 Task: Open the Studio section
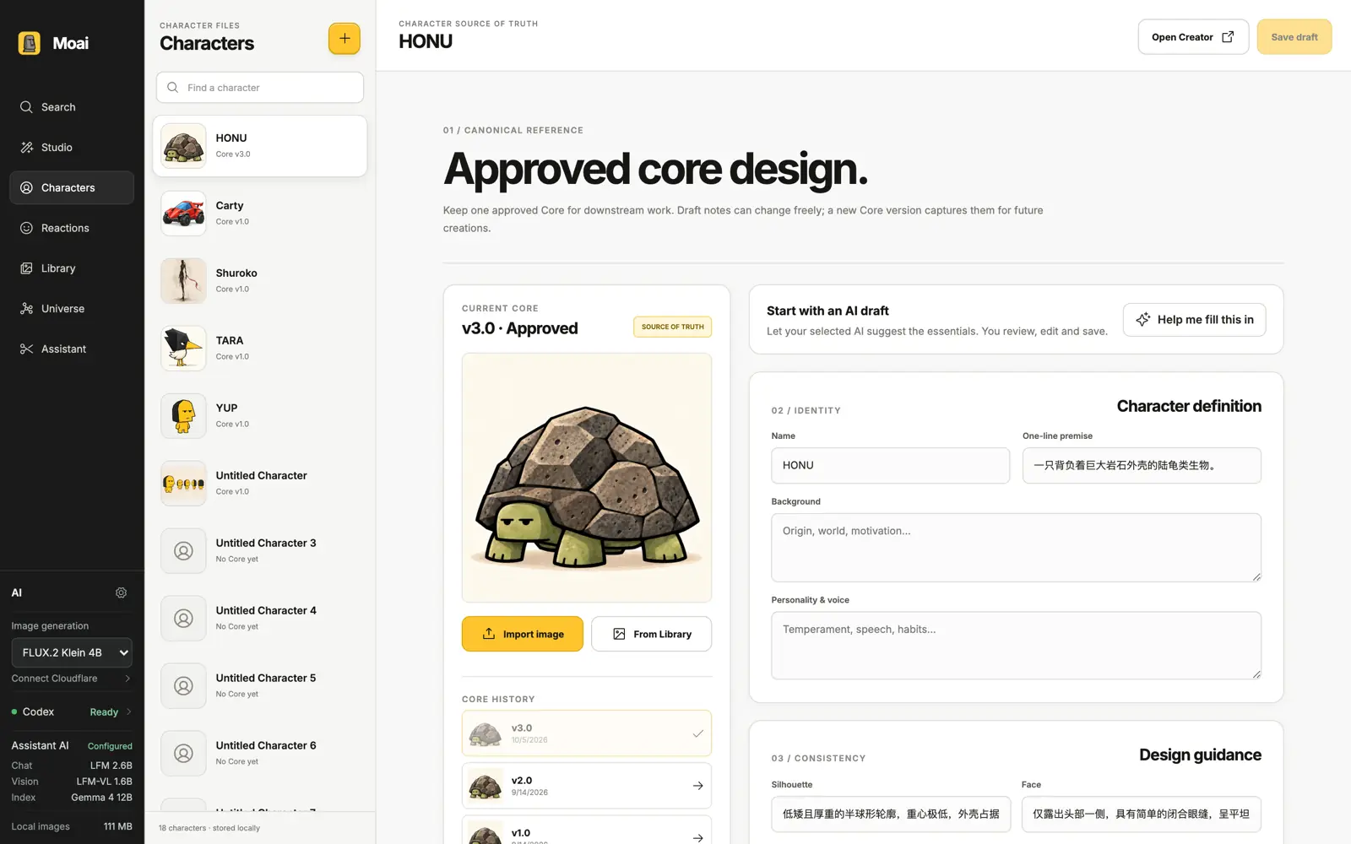[72, 148]
